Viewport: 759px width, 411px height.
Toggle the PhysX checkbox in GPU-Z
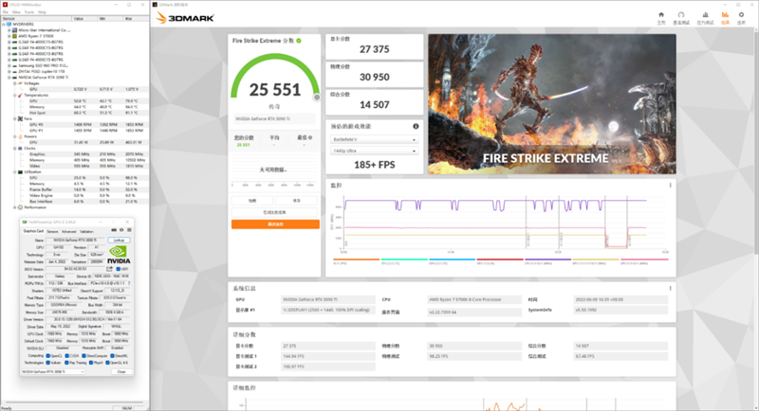(x=90, y=362)
